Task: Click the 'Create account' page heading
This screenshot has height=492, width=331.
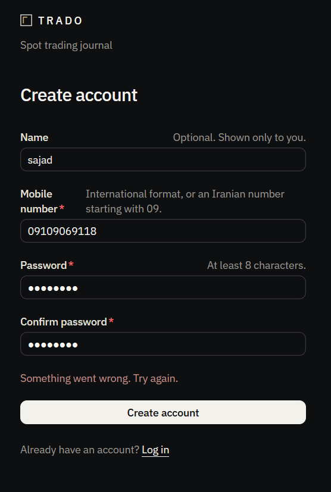Action: (x=79, y=95)
